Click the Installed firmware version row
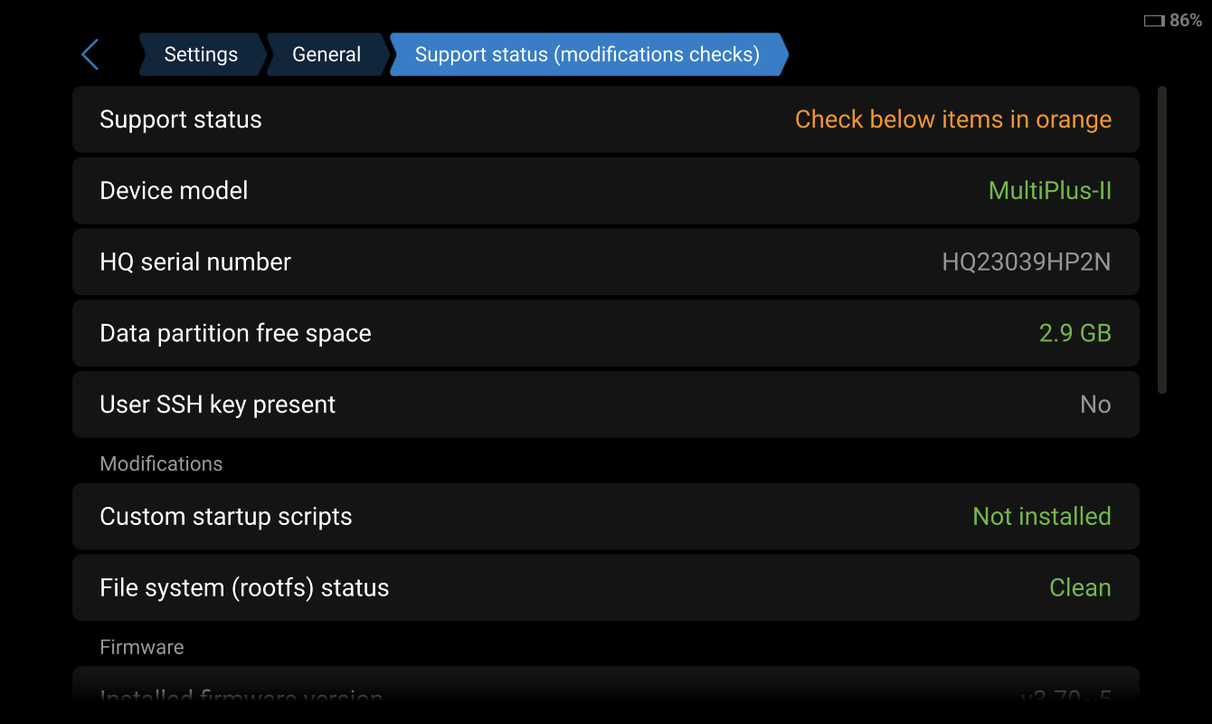1212x724 pixels. click(605, 697)
